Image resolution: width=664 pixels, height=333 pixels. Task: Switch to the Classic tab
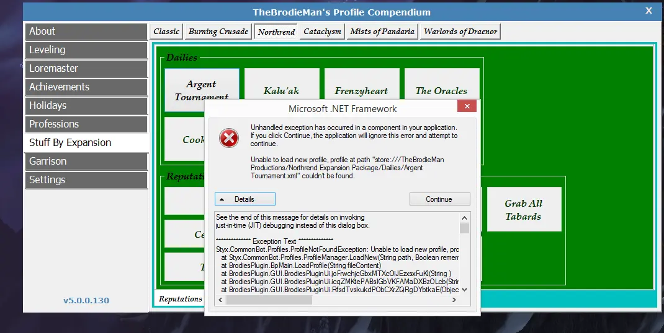(166, 32)
